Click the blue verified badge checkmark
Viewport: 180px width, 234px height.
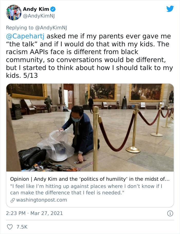click(53, 9)
